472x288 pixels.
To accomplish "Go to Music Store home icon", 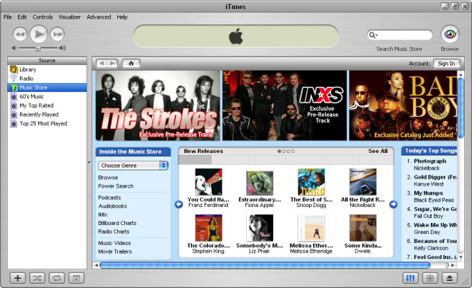I will tap(131, 64).
